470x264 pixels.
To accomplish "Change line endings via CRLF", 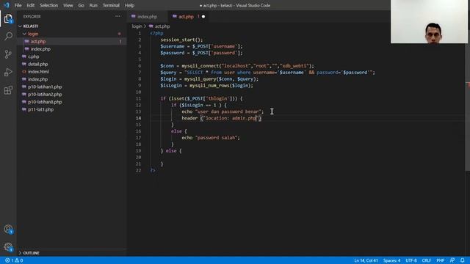I will tap(426, 260).
